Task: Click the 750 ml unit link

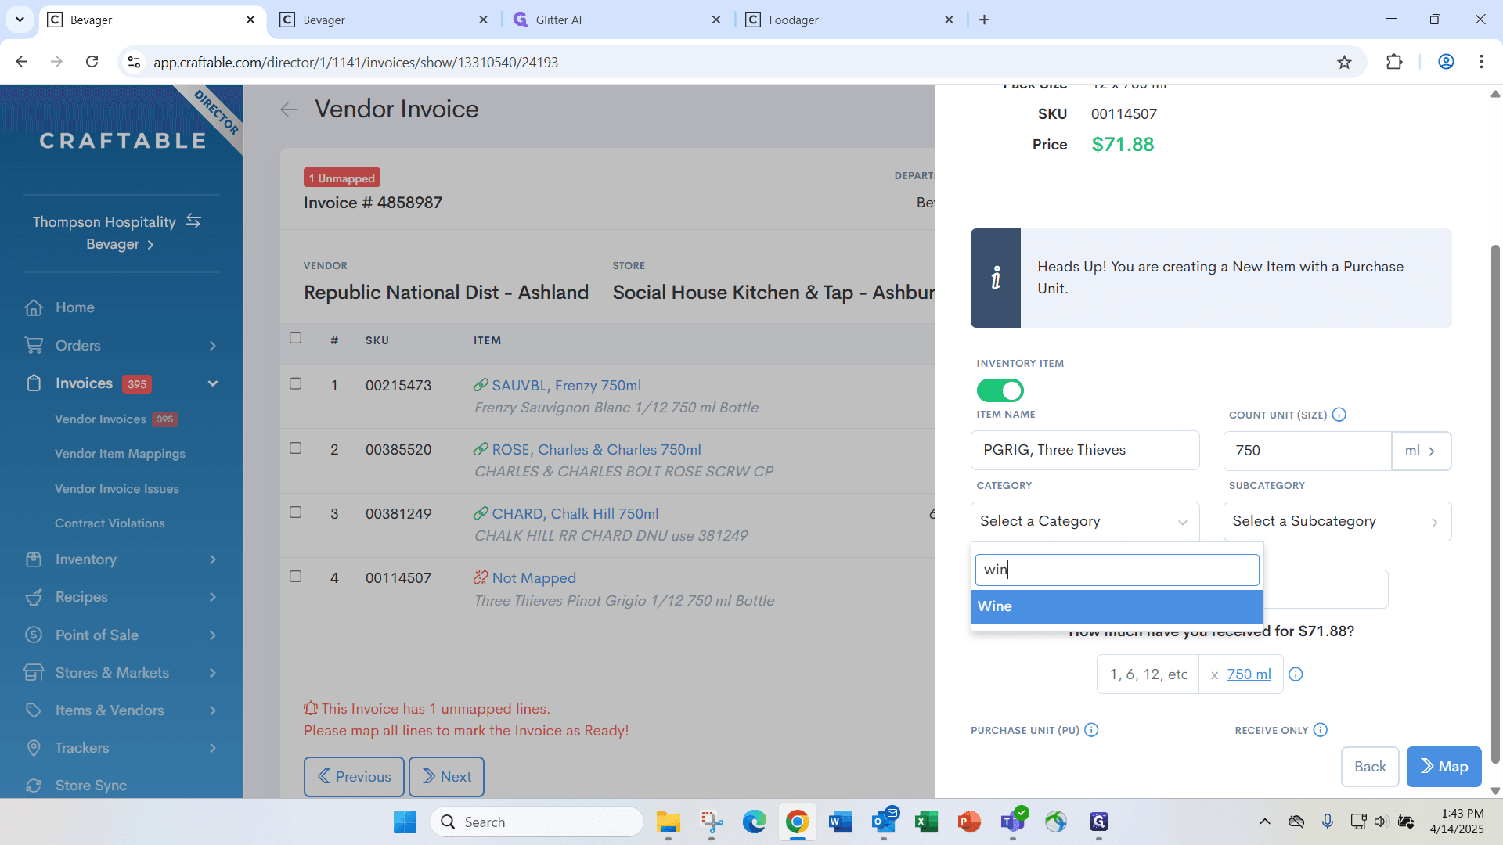Action: coord(1249,674)
